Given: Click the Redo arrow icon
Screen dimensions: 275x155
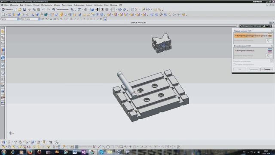Looking at the screenshot, I should [48, 9].
